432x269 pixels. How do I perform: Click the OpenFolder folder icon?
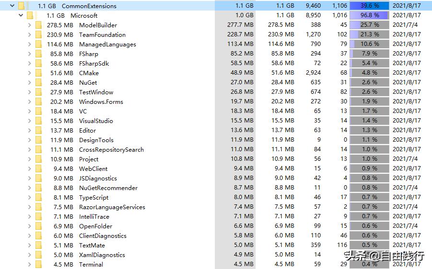click(38, 226)
